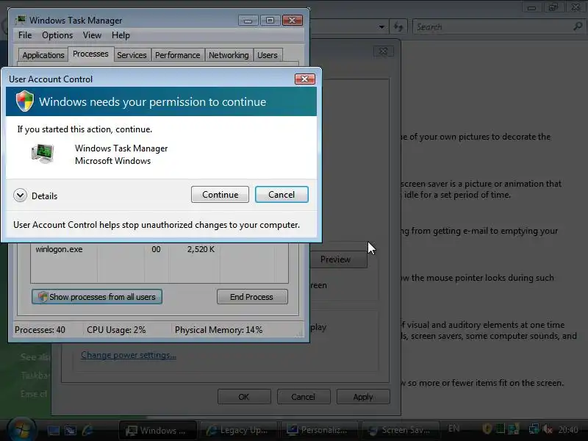Viewport: 588px width, 441px height.
Task: Click the UAC security shield icon
Action: pos(25,101)
